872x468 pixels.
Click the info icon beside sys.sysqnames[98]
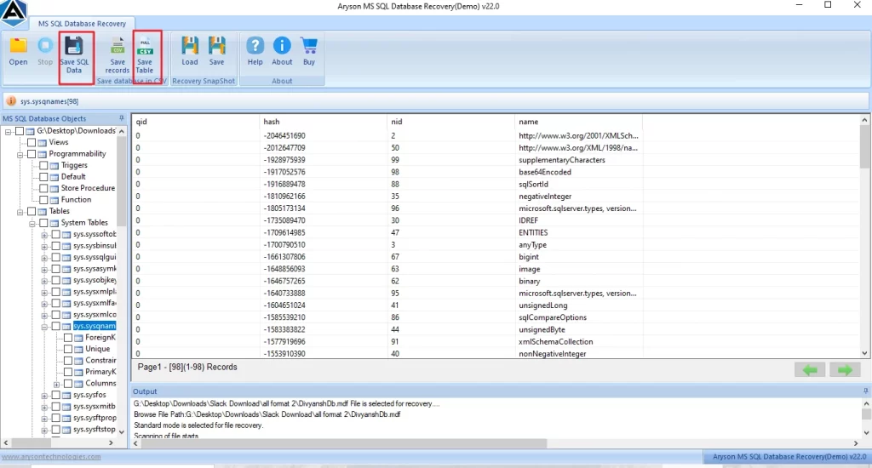tap(11, 101)
